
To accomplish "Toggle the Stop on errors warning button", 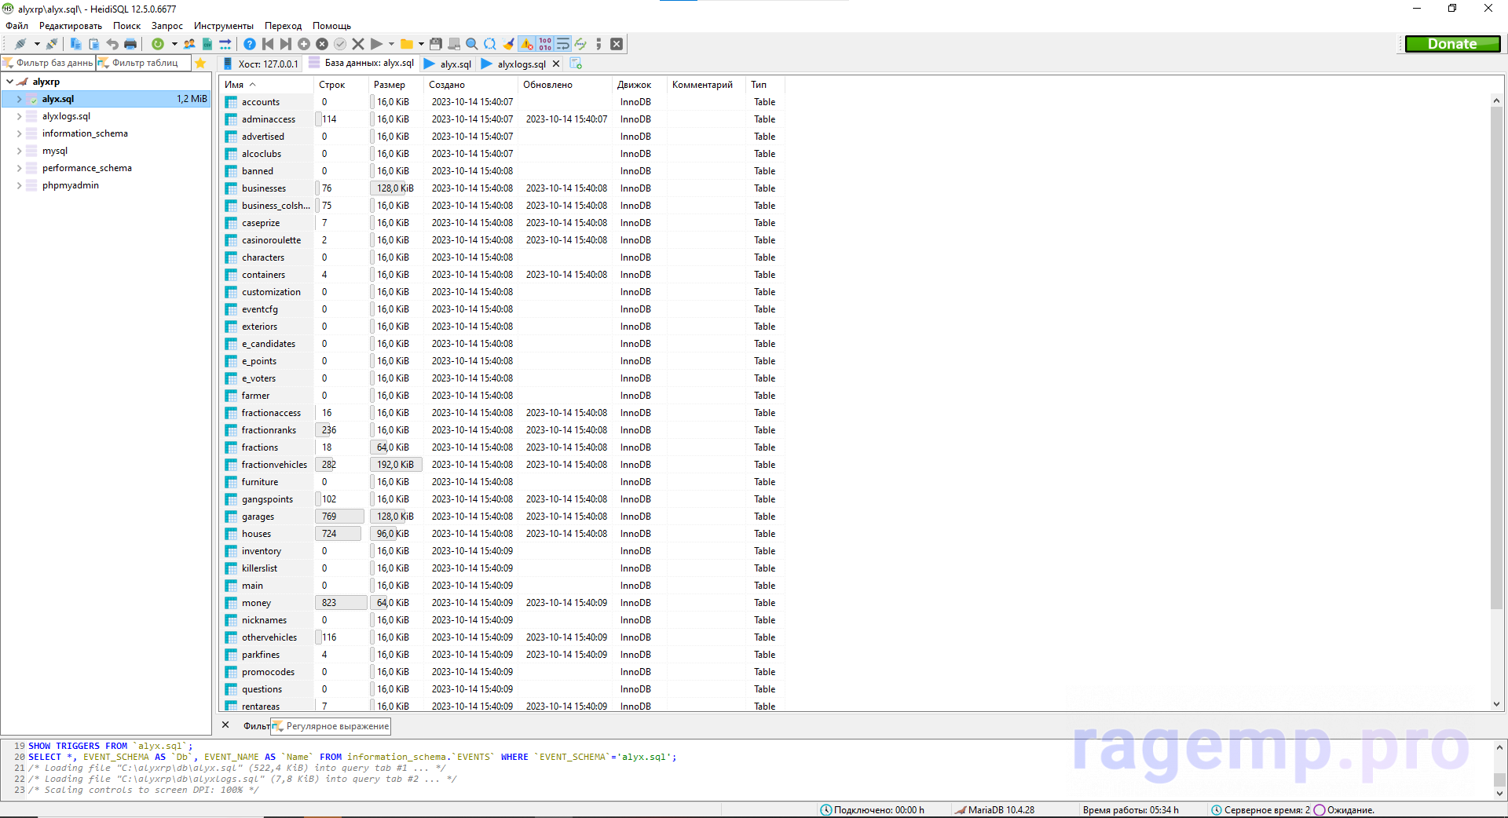I will [x=527, y=44].
